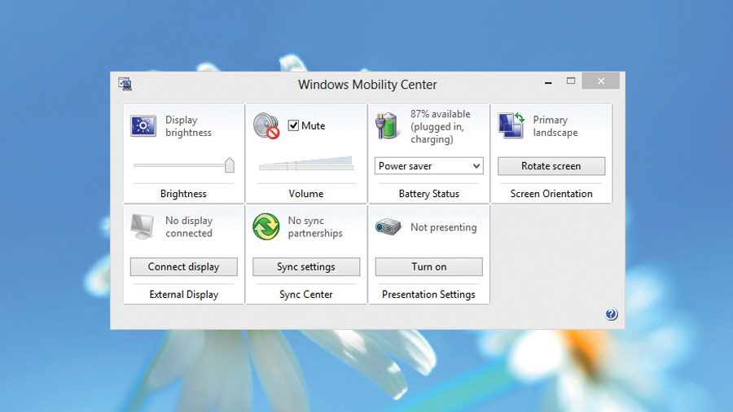Click the "Not presenting" status text
The image size is (733, 412).
click(x=444, y=227)
